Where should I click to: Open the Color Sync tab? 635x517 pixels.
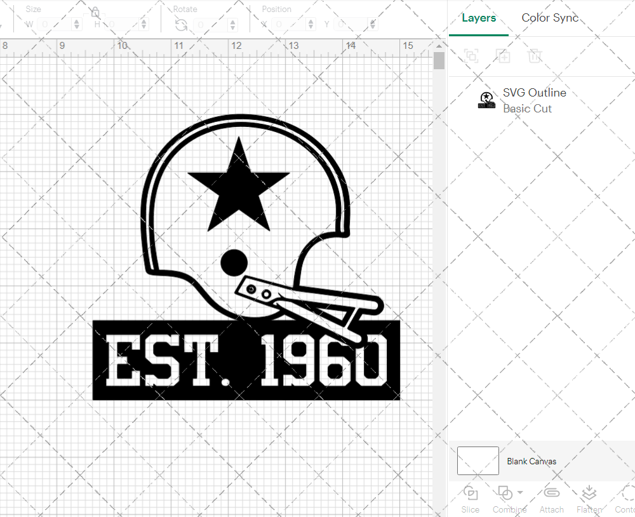pos(549,18)
